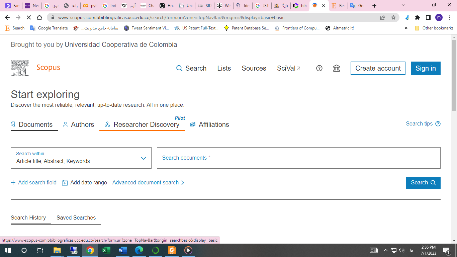Click the plus icon beside Add search field
This screenshot has width=457, height=257.
tap(13, 183)
